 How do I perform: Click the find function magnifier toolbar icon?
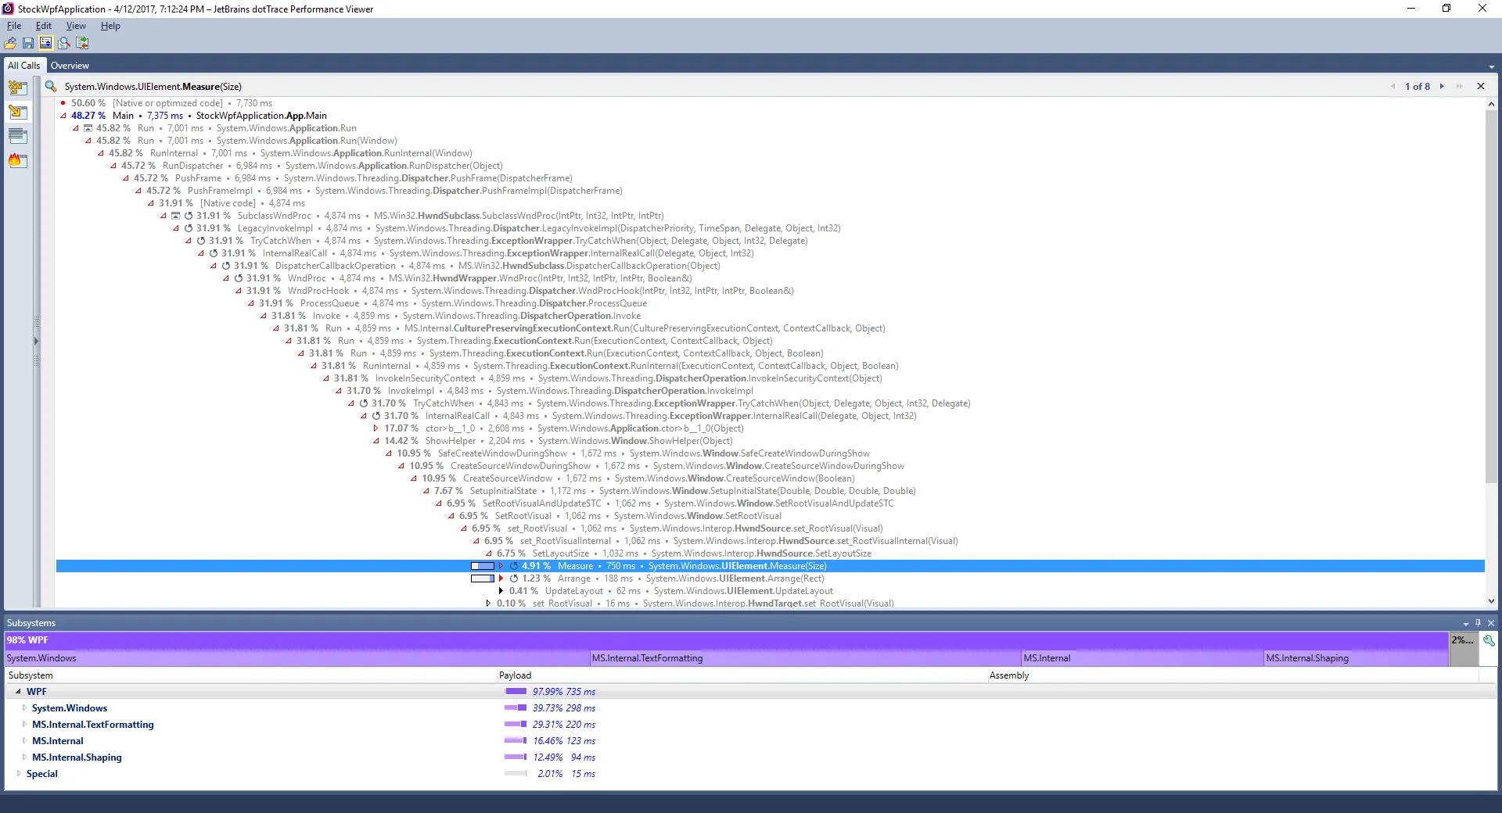(x=64, y=43)
